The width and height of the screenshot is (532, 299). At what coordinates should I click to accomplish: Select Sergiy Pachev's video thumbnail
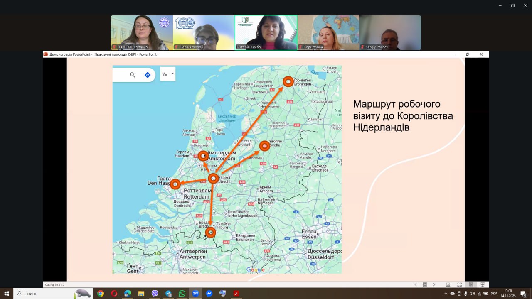coord(390,33)
